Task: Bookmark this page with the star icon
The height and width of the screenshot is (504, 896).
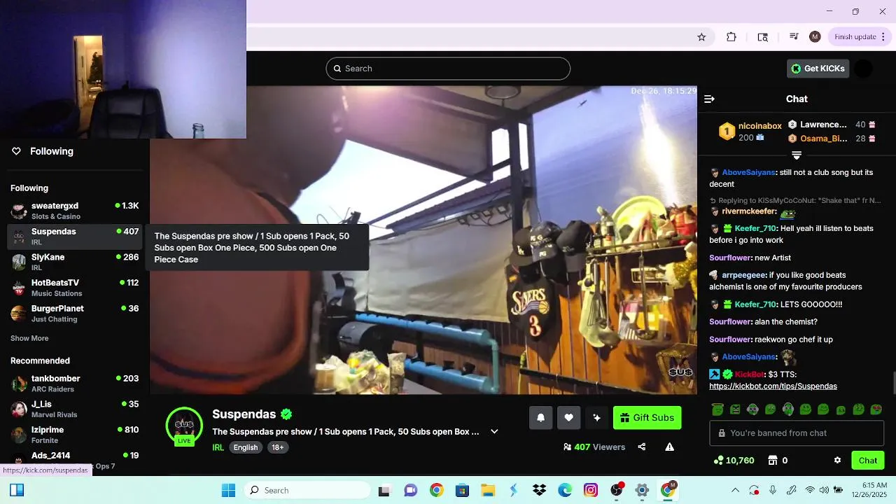Action: point(701,37)
